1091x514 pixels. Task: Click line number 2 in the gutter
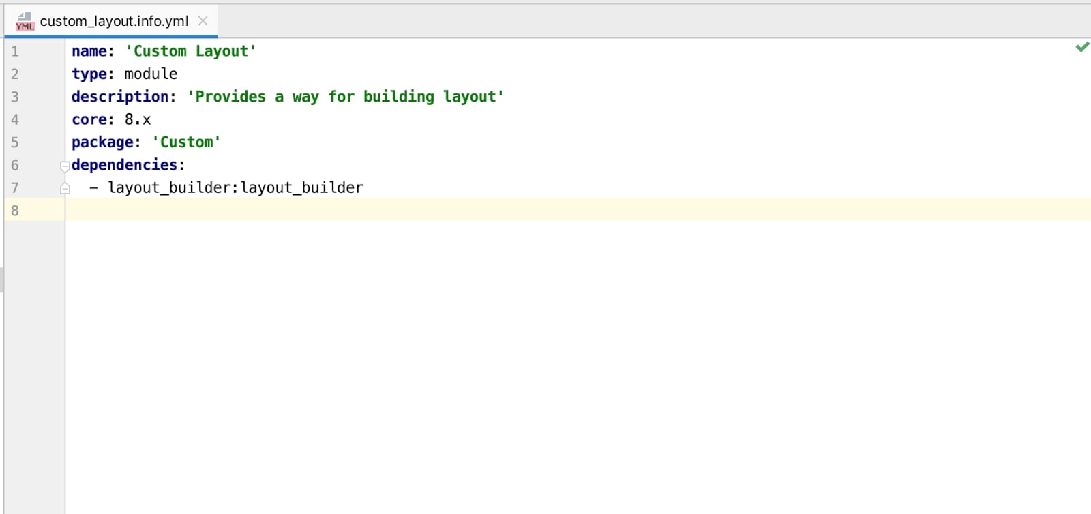tap(15, 74)
